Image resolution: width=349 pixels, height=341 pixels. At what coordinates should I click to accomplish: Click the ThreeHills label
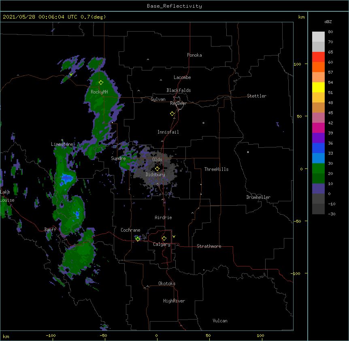[216, 169]
